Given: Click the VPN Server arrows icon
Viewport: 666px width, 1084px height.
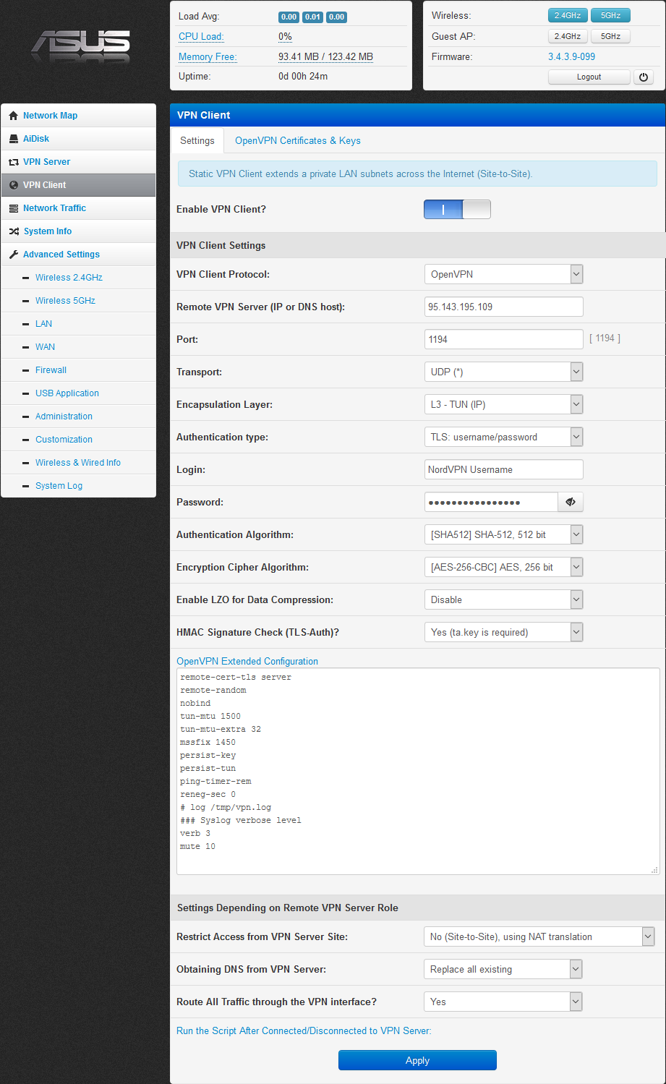Looking at the screenshot, I should point(13,162).
